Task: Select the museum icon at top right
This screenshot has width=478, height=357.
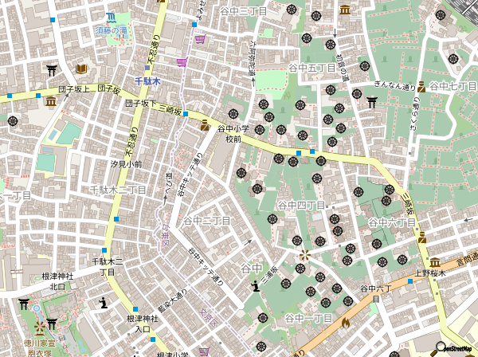Action: coord(344,10)
